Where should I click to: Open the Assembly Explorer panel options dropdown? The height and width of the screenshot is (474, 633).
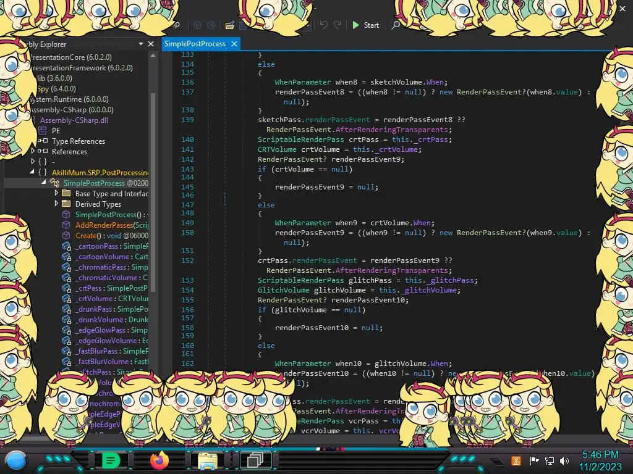[141, 44]
